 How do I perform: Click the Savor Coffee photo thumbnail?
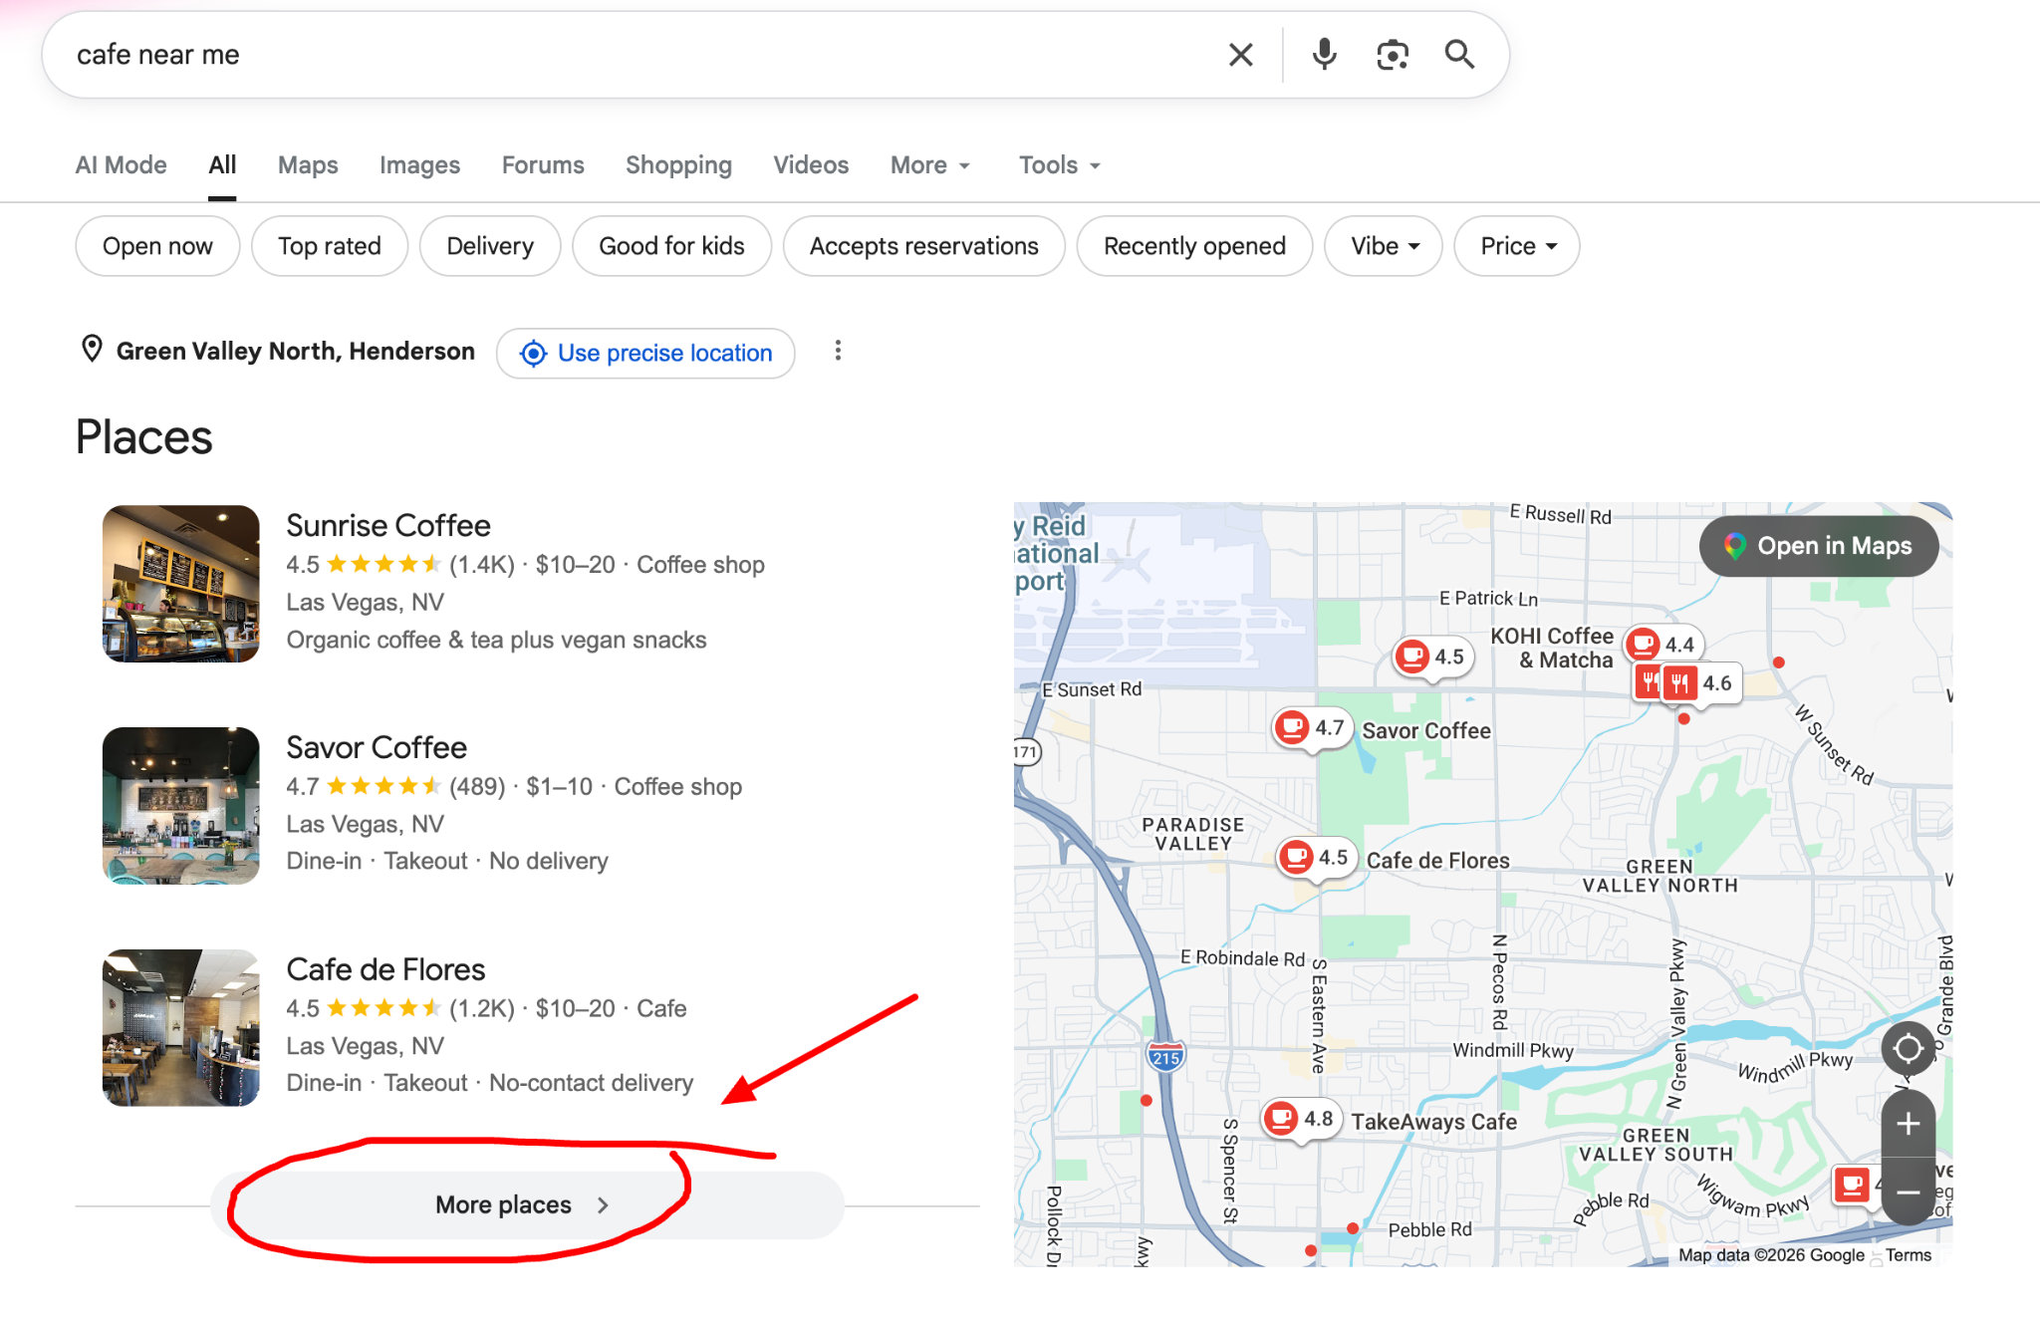pos(181,806)
